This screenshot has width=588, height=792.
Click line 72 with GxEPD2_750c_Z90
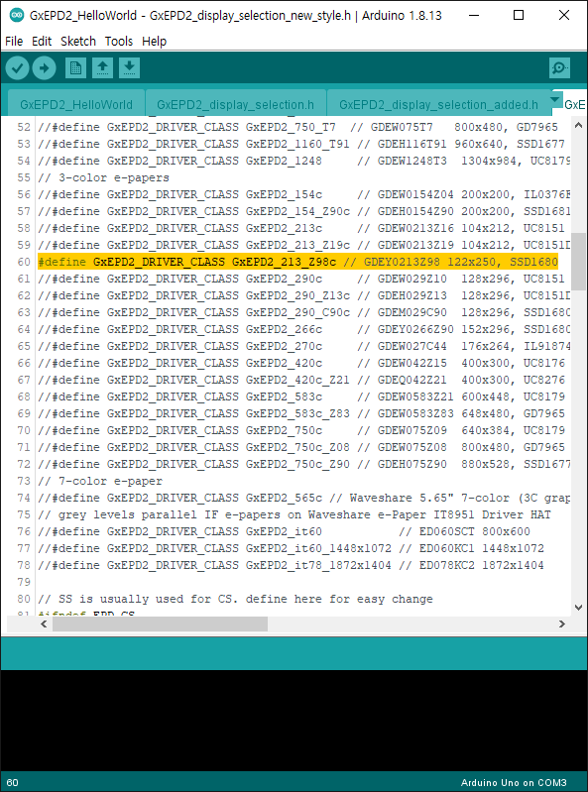(x=304, y=464)
